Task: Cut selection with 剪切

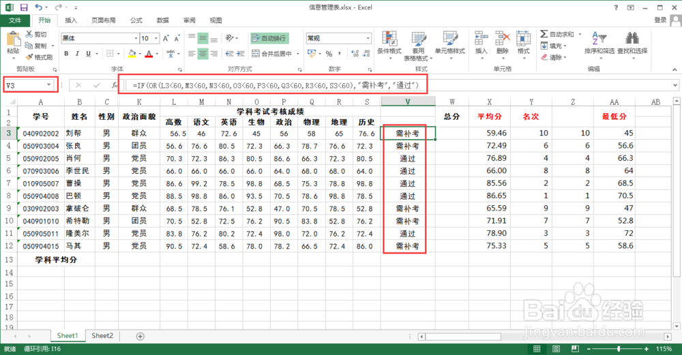Action: click(36, 34)
